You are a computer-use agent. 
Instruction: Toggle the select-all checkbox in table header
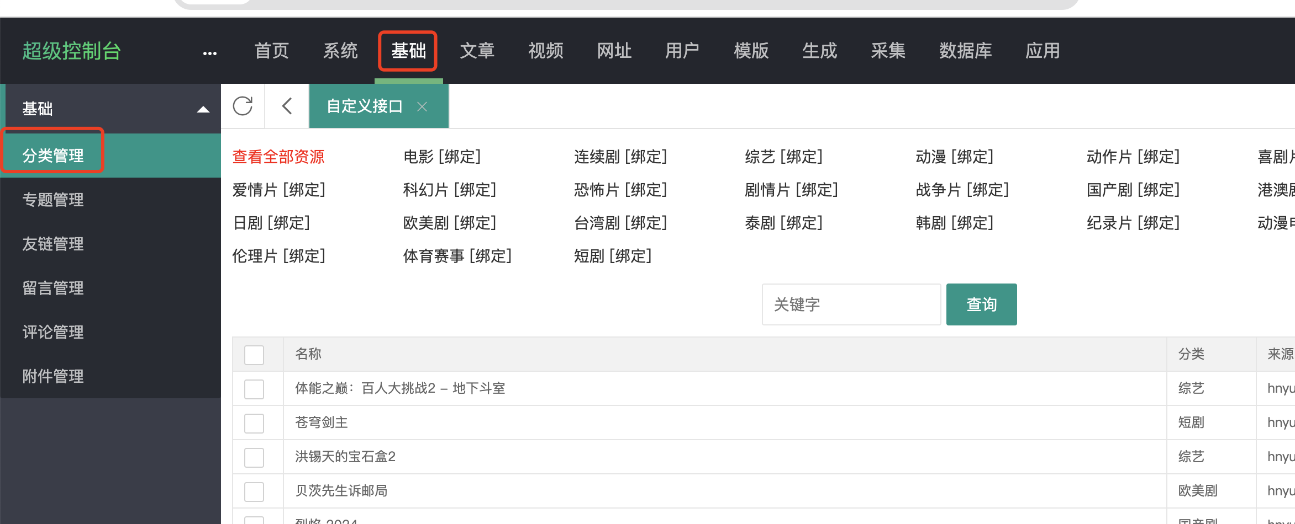coord(254,355)
